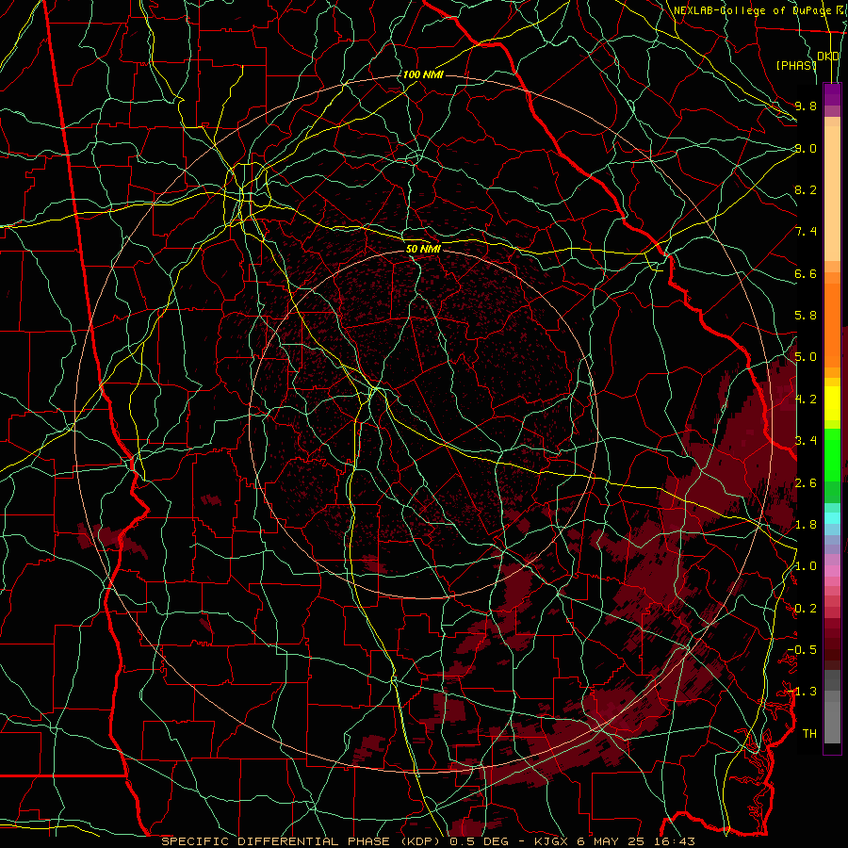The width and height of the screenshot is (848, 848).
Task: Click the 8.2 legend value
Action: pyautogui.click(x=806, y=189)
